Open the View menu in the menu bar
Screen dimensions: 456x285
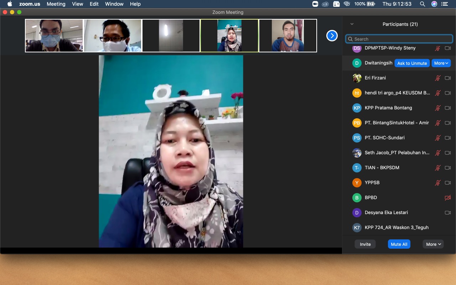click(x=77, y=4)
